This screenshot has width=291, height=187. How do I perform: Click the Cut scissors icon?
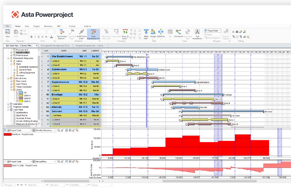pyautogui.click(x=21, y=30)
